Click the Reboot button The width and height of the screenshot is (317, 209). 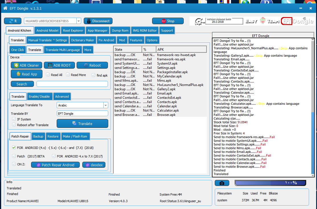click(92, 65)
